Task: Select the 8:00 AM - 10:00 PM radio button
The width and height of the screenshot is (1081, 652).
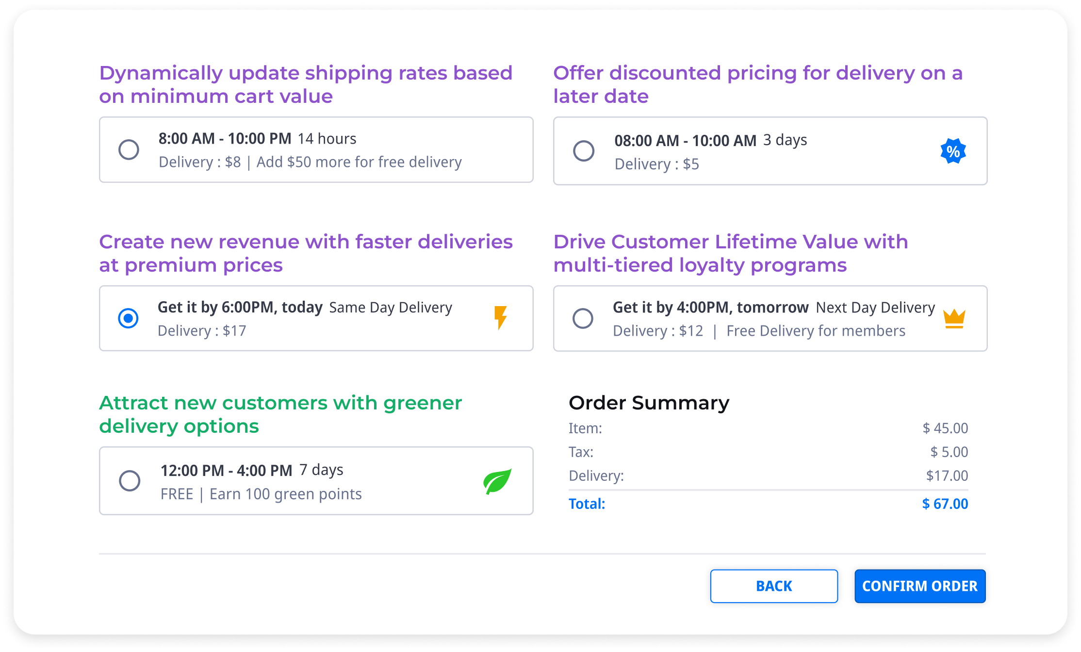Action: pos(129,149)
